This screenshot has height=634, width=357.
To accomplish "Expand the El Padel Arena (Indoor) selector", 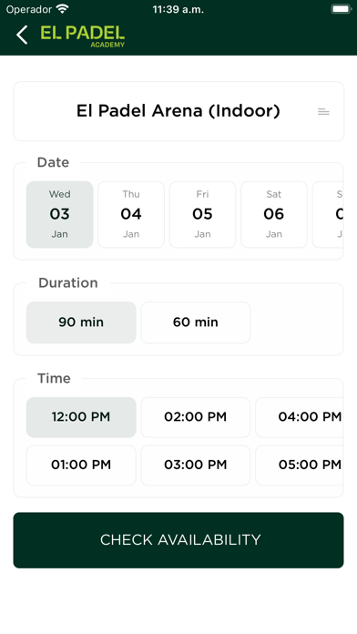I will click(178, 111).
